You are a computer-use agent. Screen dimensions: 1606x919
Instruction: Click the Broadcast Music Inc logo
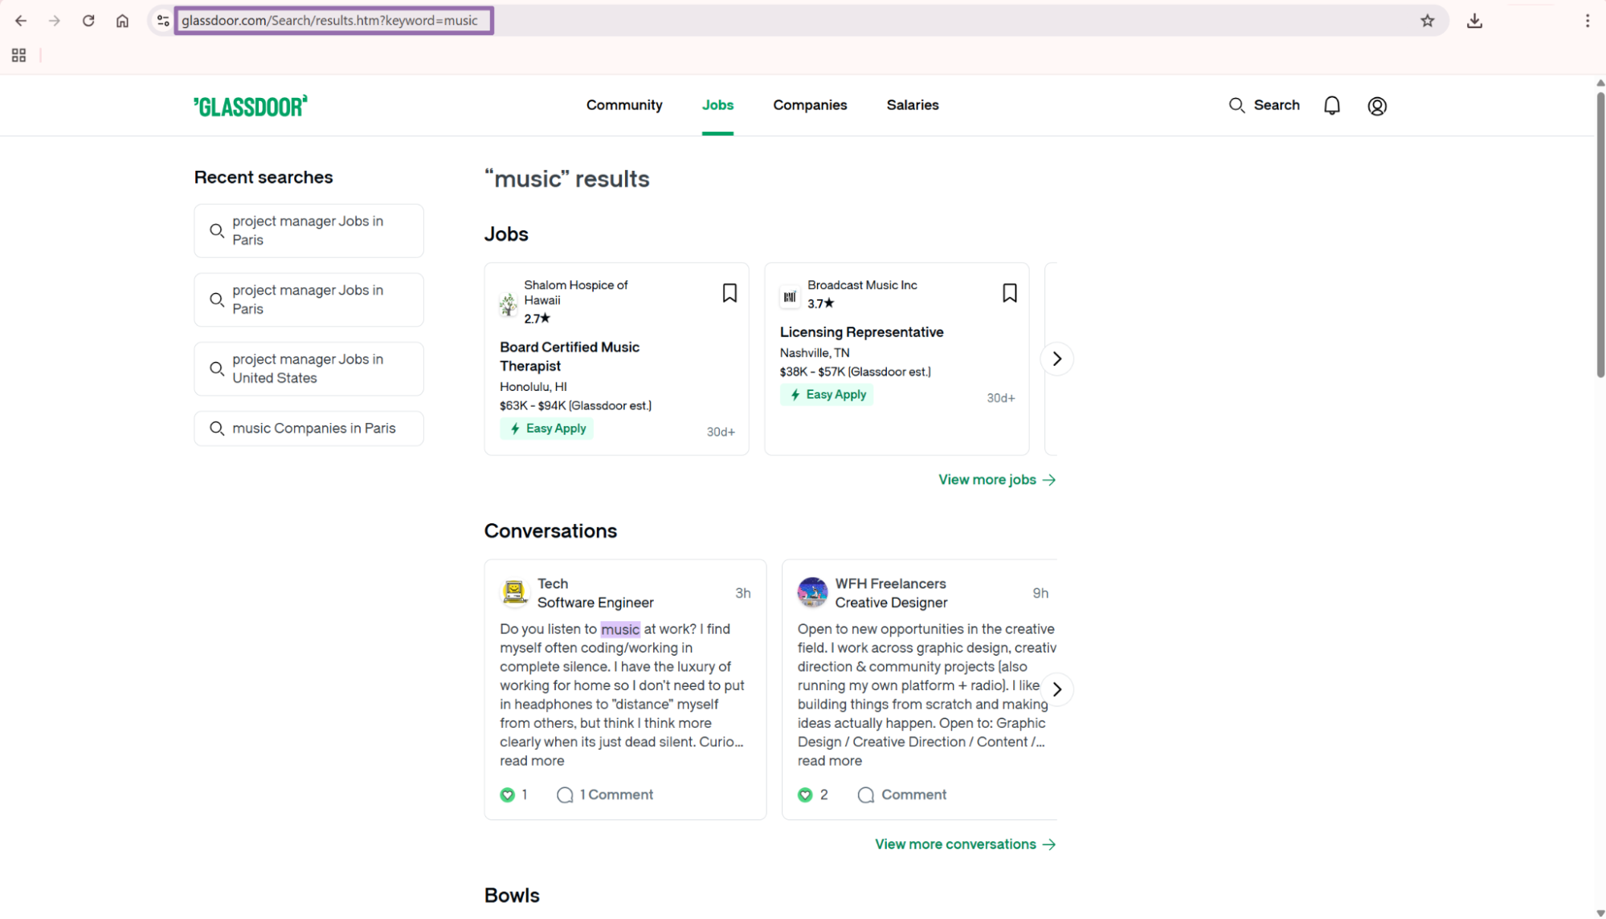790,296
